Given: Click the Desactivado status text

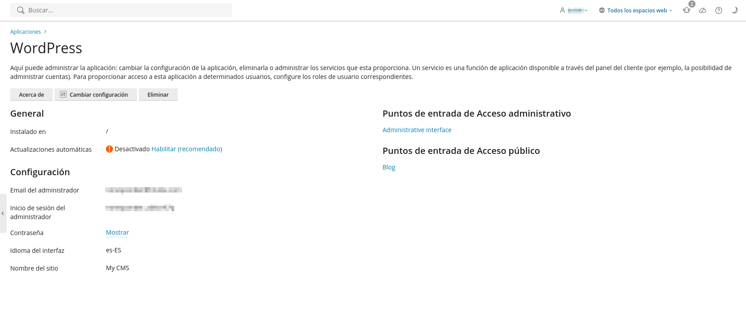Looking at the screenshot, I should coord(132,149).
